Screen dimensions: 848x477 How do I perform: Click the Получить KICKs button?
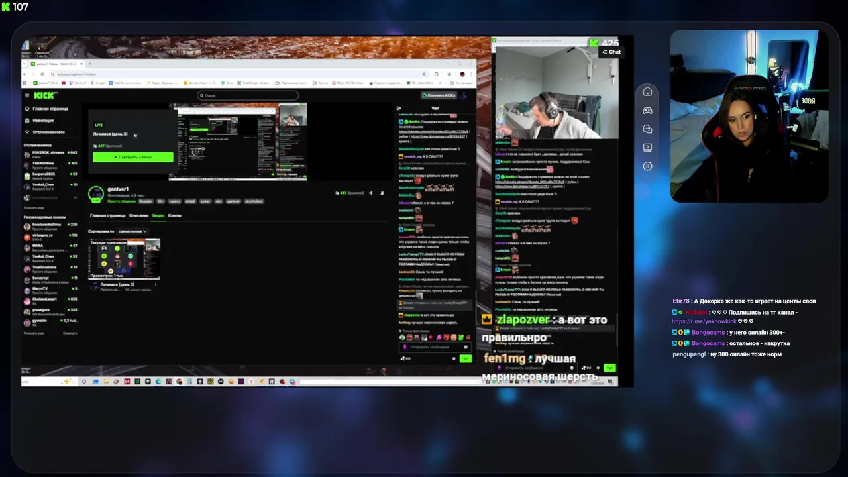point(439,95)
